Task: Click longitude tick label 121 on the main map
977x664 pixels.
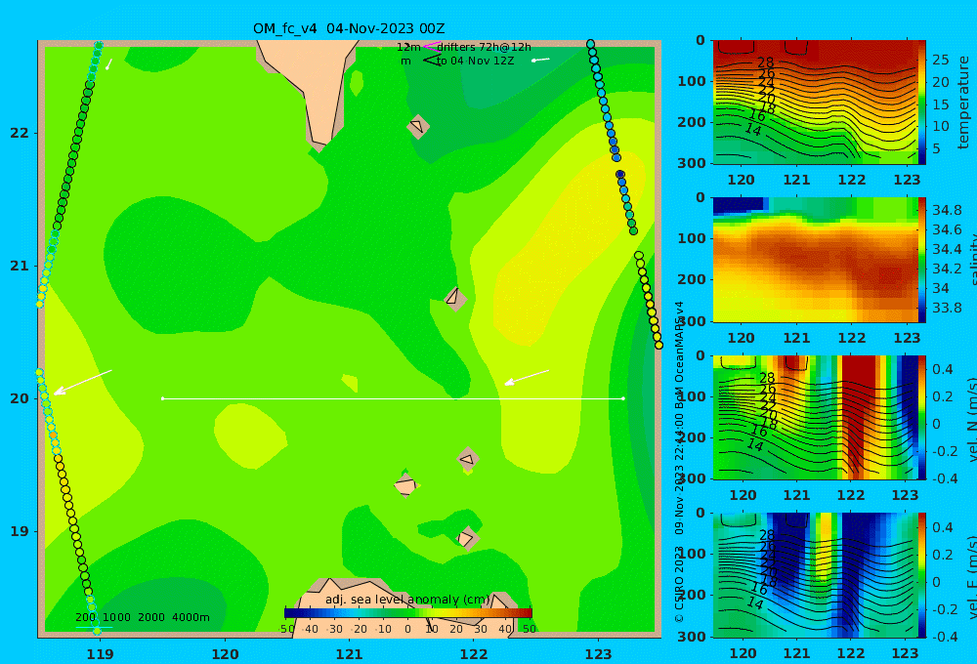Action: point(349,654)
